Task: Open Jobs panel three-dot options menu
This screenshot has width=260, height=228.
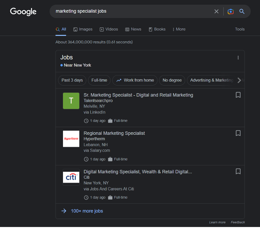Action: 238,58
